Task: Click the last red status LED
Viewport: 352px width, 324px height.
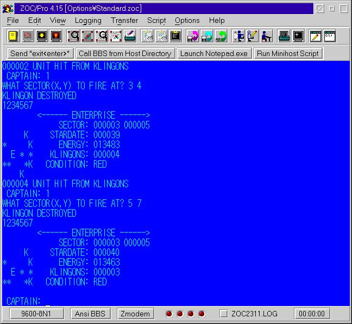Action: [x=202, y=314]
